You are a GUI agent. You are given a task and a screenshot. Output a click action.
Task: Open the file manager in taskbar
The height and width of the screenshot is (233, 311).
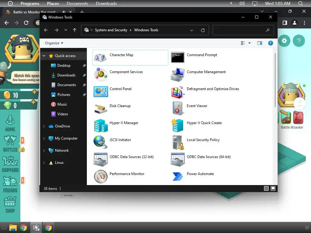point(13,228)
